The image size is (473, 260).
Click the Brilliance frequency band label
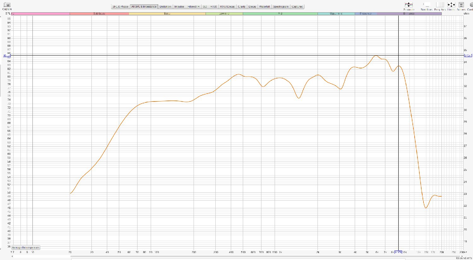tap(409, 14)
